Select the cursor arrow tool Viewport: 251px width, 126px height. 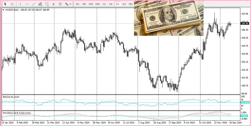point(5,4)
